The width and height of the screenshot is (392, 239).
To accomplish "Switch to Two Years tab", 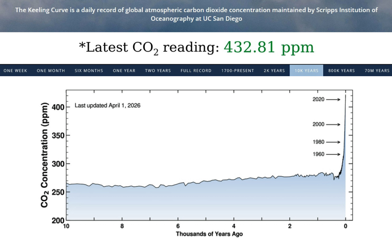I will coord(158,70).
